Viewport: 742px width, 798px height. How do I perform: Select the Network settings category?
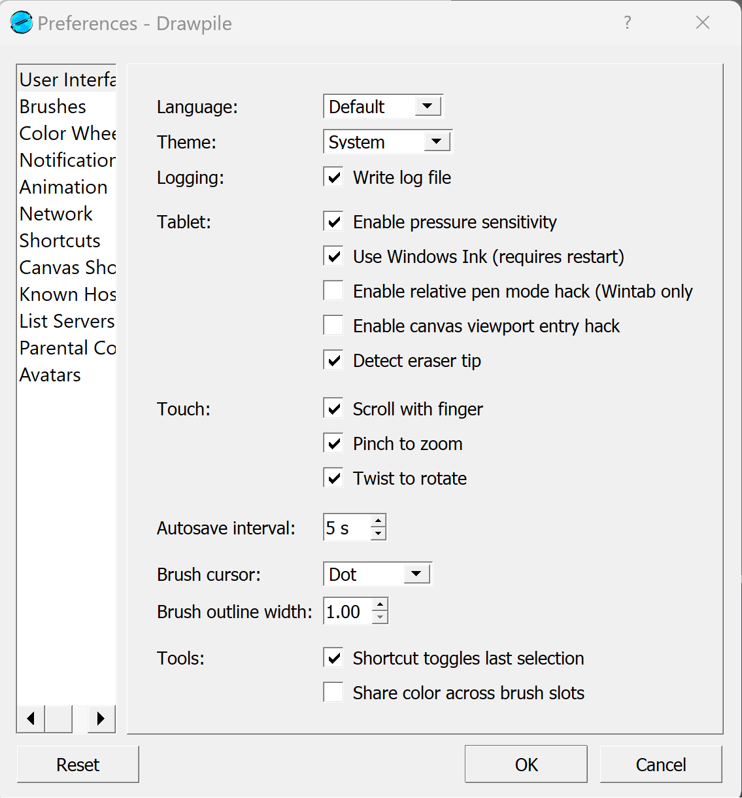click(56, 213)
